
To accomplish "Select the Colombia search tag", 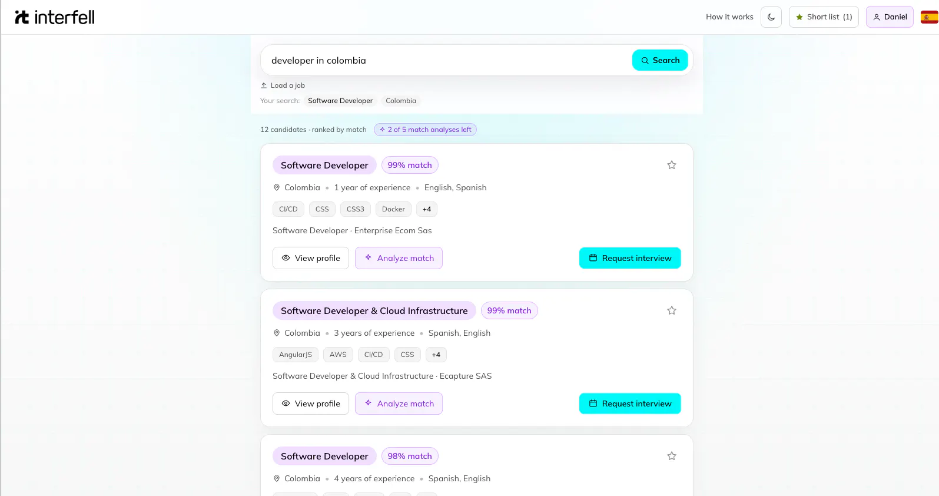I will pos(401,101).
